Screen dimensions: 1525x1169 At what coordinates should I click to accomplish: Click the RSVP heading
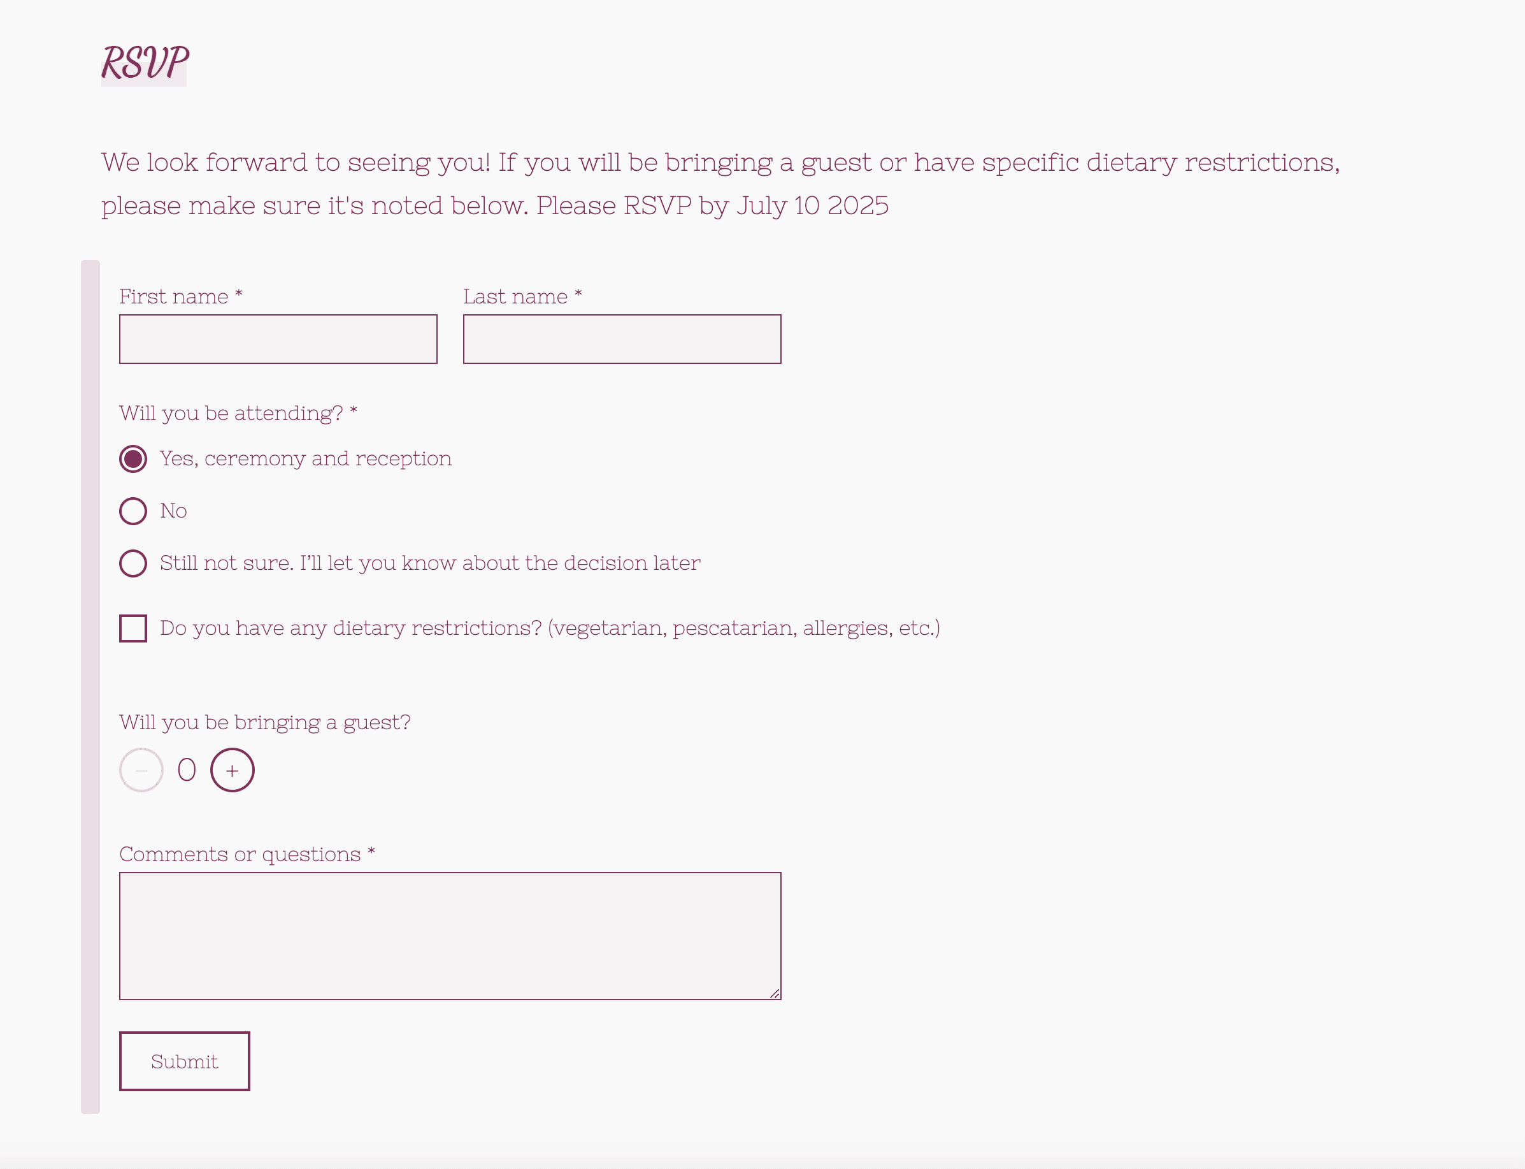coord(145,62)
